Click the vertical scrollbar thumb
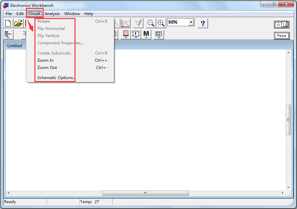Screen dimensions: 297x209 pyautogui.click(x=288, y=120)
